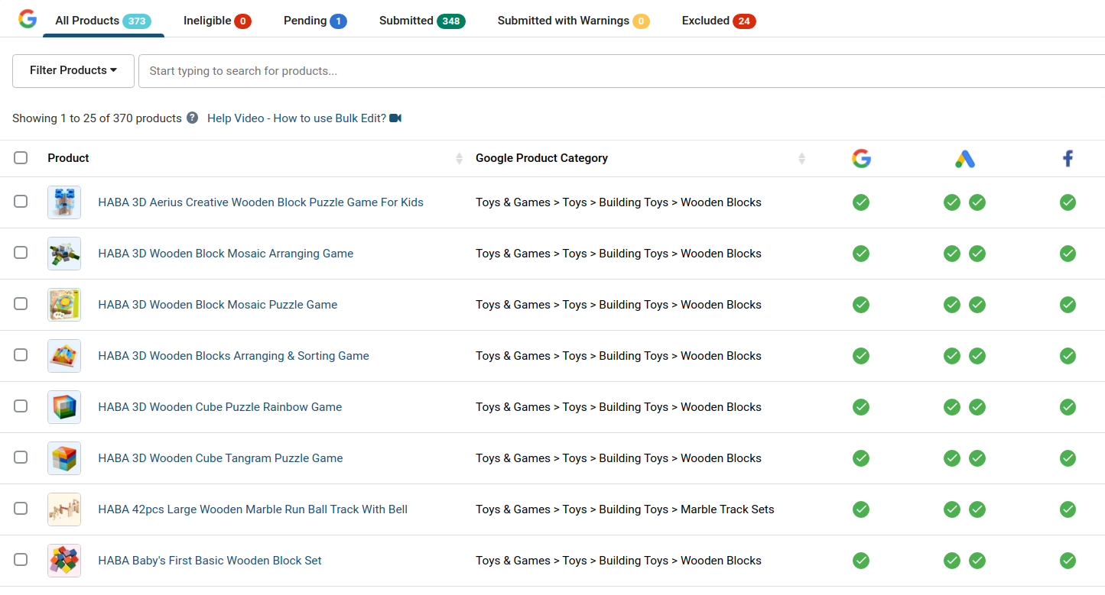
Task: Click the video camera icon after Bulk Edit
Action: coord(395,118)
